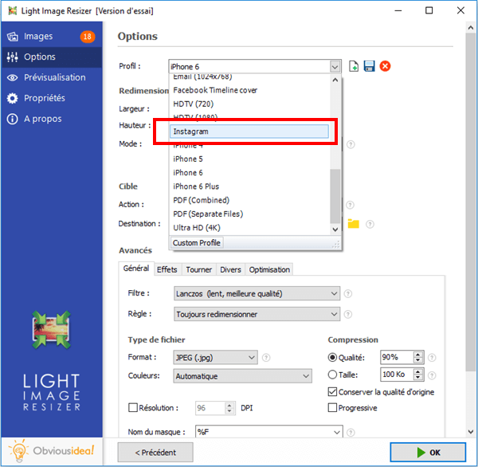Collapse the Profil dropdown arrow

(x=335, y=66)
